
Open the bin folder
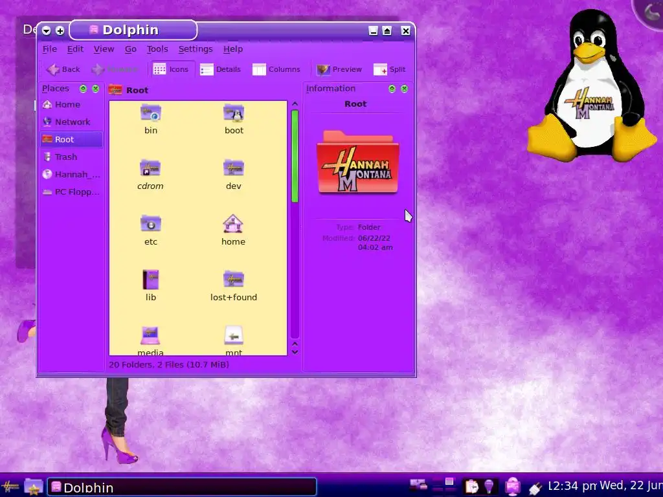150,119
